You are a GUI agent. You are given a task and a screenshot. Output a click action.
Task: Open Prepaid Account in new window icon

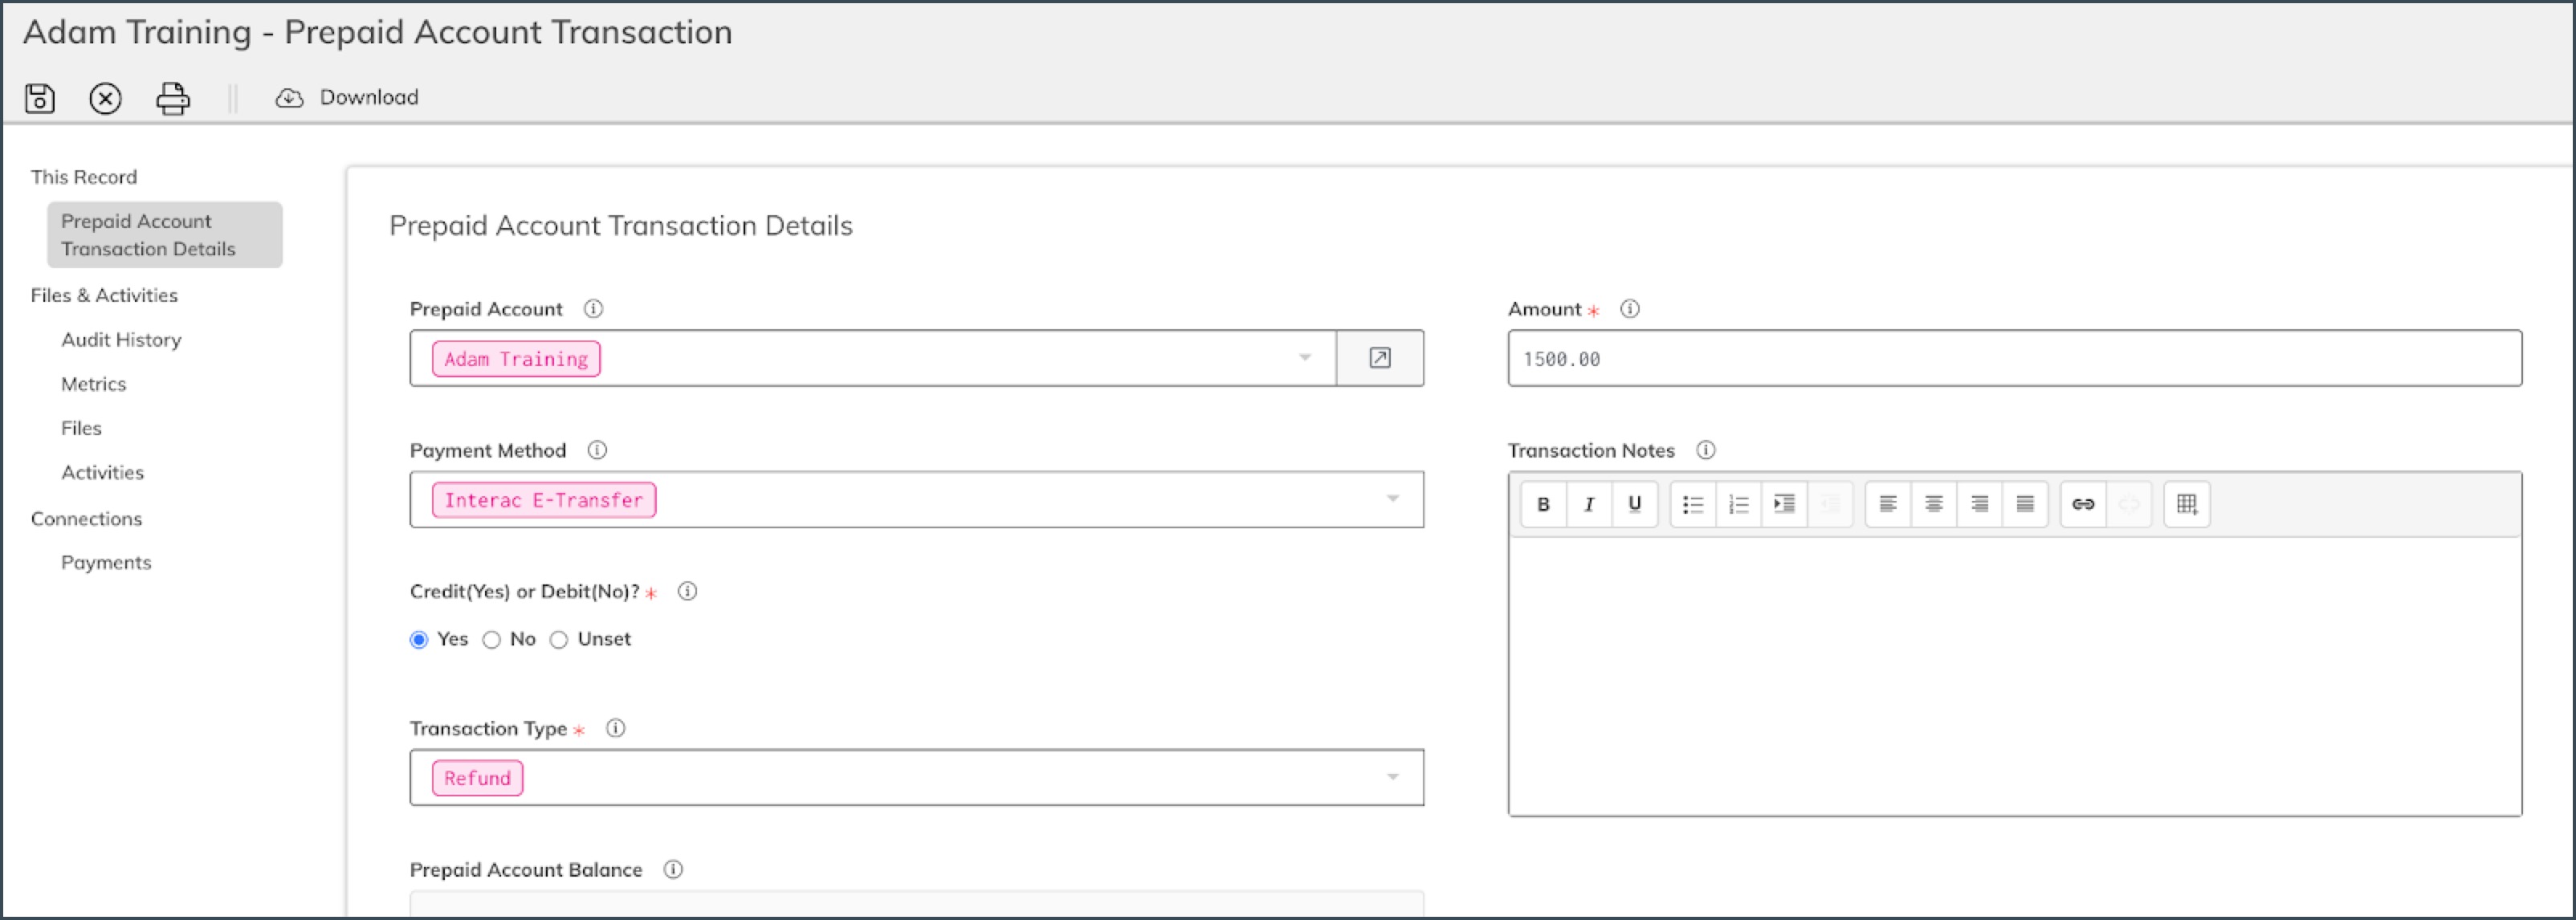(x=1380, y=358)
